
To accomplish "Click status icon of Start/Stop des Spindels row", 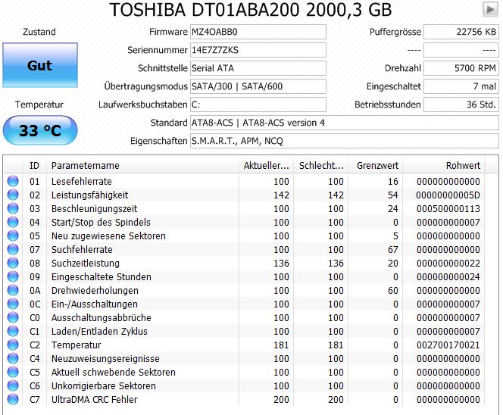I will 13,222.
